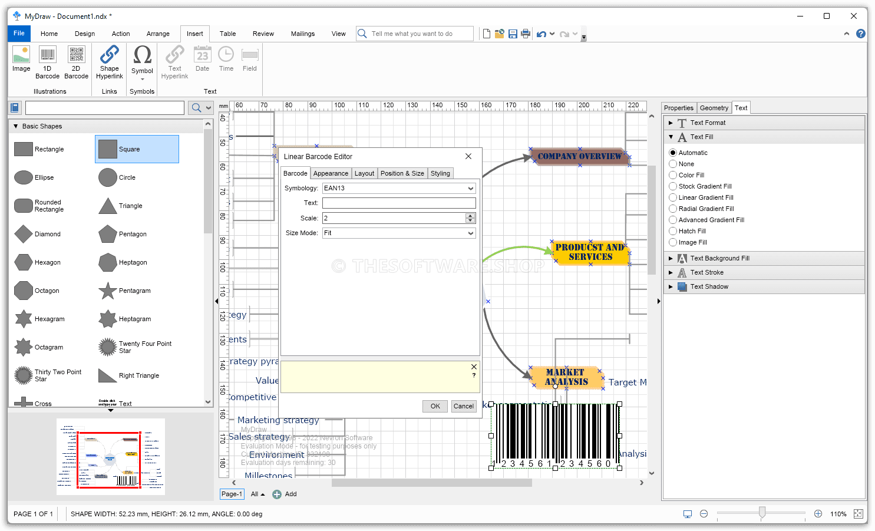Open undo history dropdown arrow
This screenshot has width=875, height=531.
coord(552,34)
